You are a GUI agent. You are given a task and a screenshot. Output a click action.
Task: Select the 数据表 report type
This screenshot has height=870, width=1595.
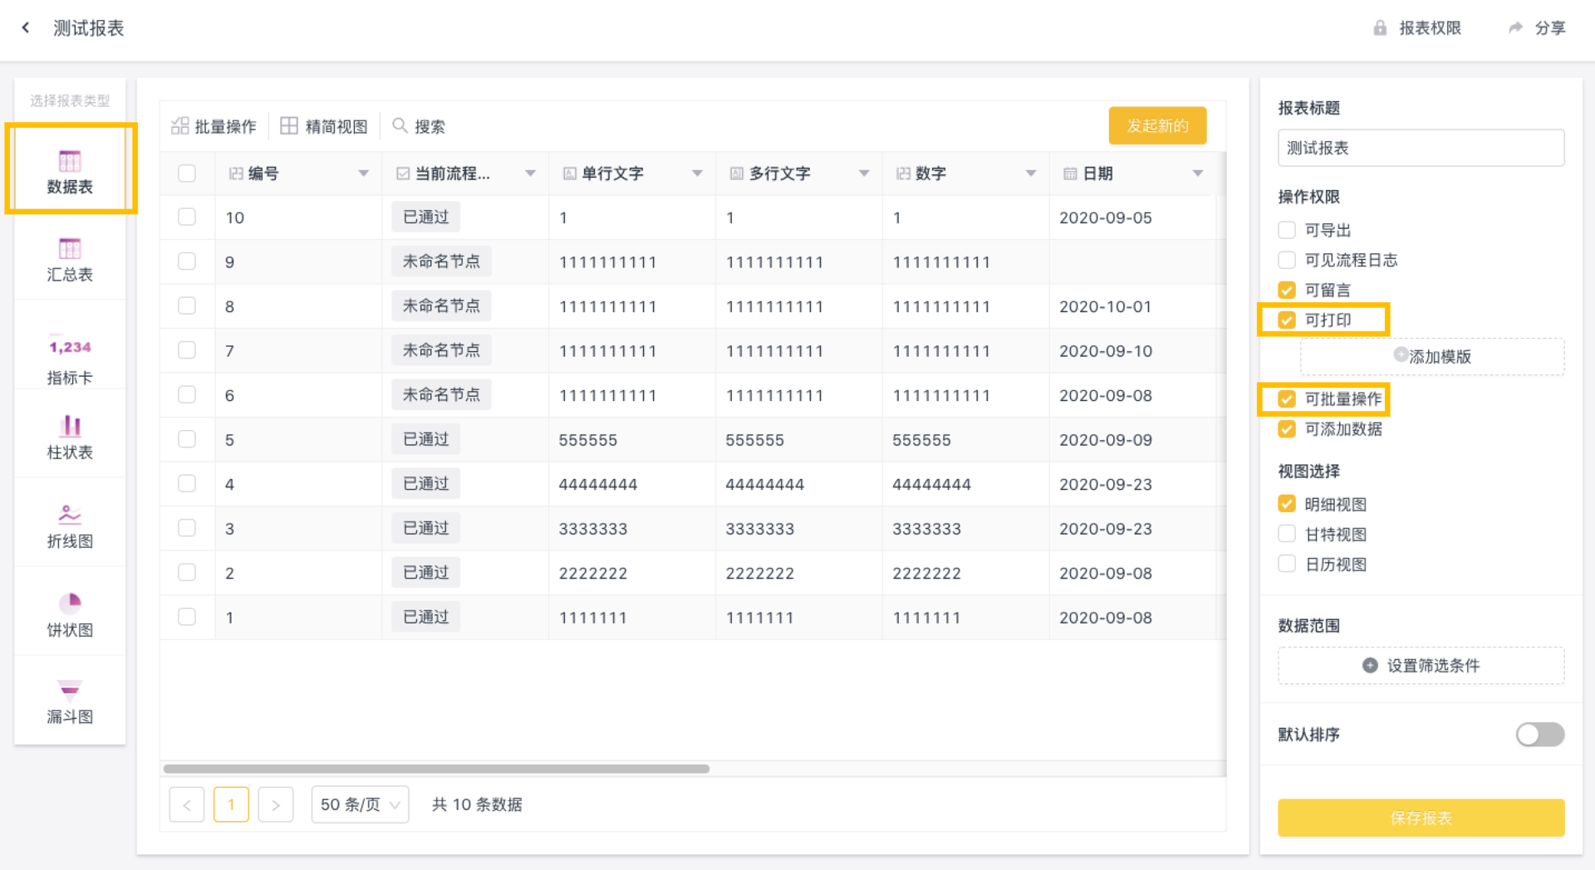point(70,170)
